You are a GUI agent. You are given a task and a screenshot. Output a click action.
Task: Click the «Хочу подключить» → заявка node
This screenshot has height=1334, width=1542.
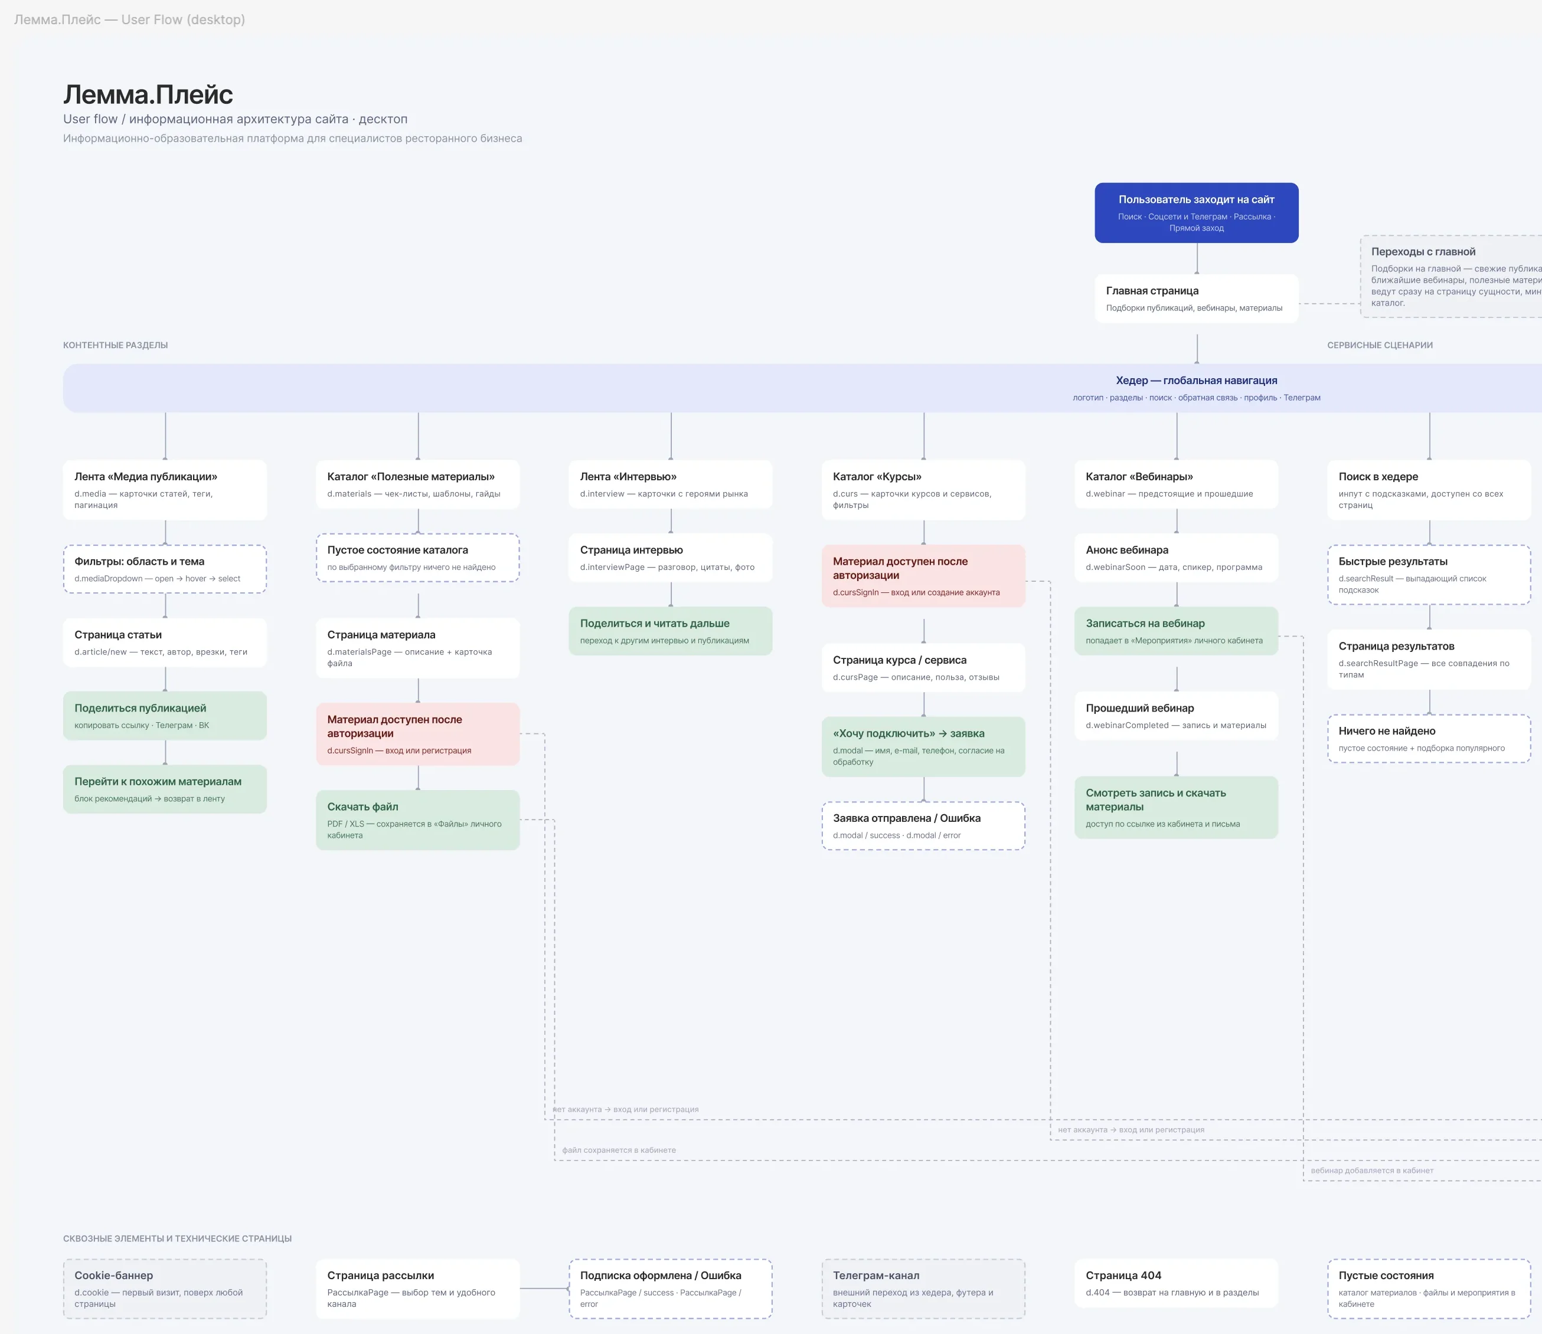924,747
